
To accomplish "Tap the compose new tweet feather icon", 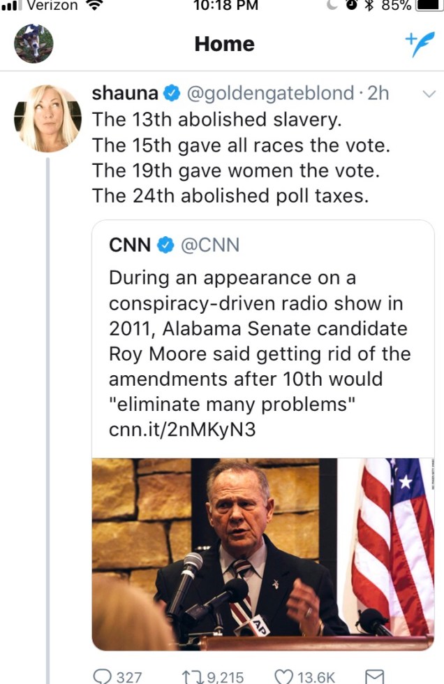I will (x=420, y=45).
